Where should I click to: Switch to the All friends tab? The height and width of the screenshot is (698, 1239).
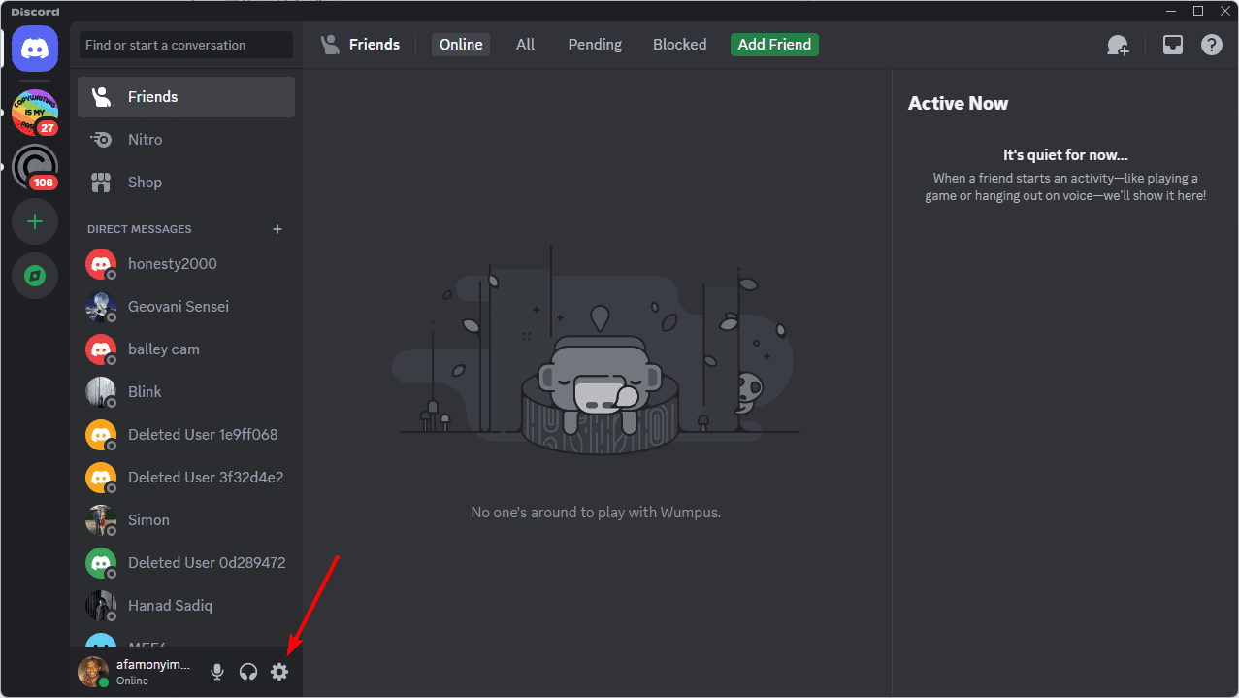525,45
